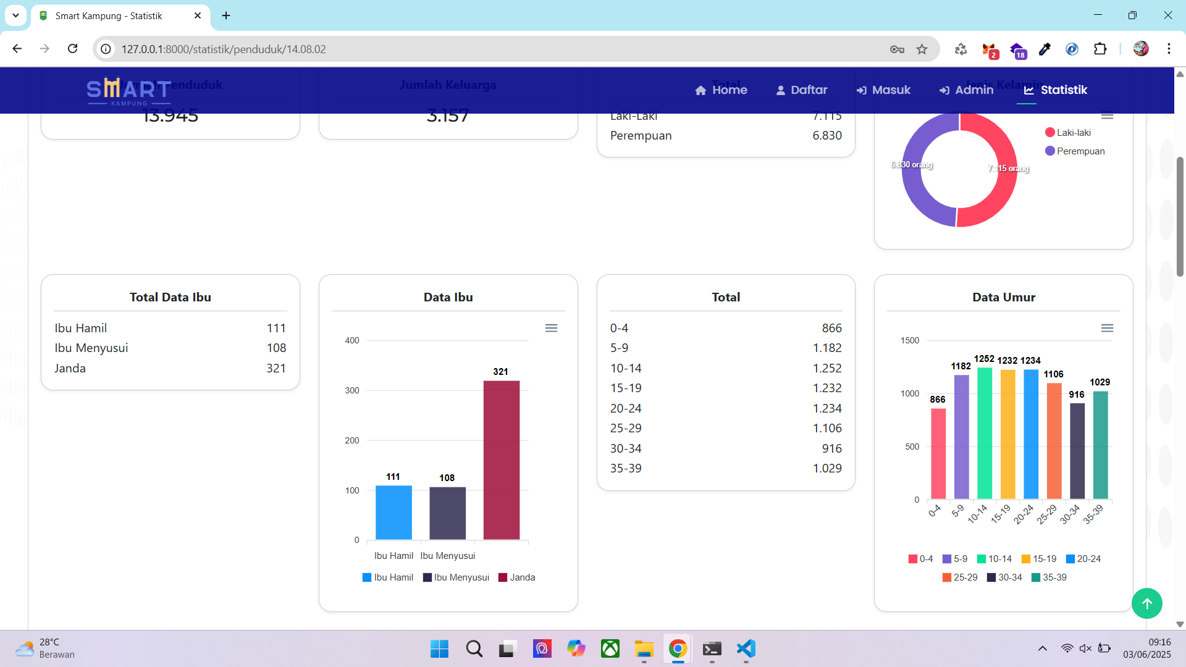Go to the Home navigation link
Screen dimensions: 1186x667
721,90
